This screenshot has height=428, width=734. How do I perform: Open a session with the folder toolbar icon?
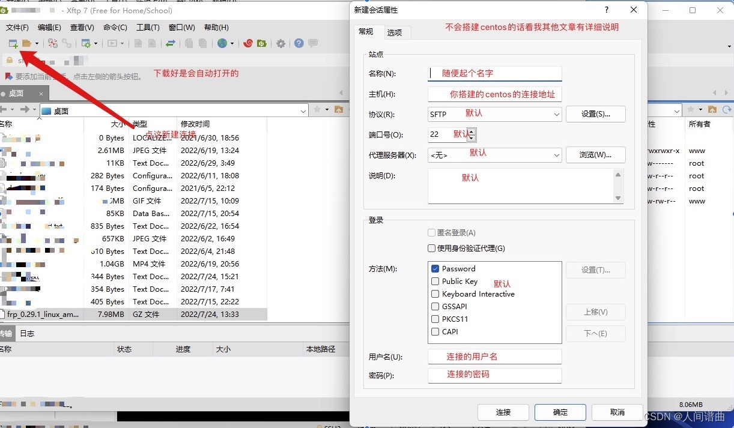coord(28,43)
